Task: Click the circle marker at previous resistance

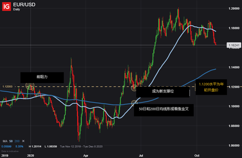Action: point(31,86)
